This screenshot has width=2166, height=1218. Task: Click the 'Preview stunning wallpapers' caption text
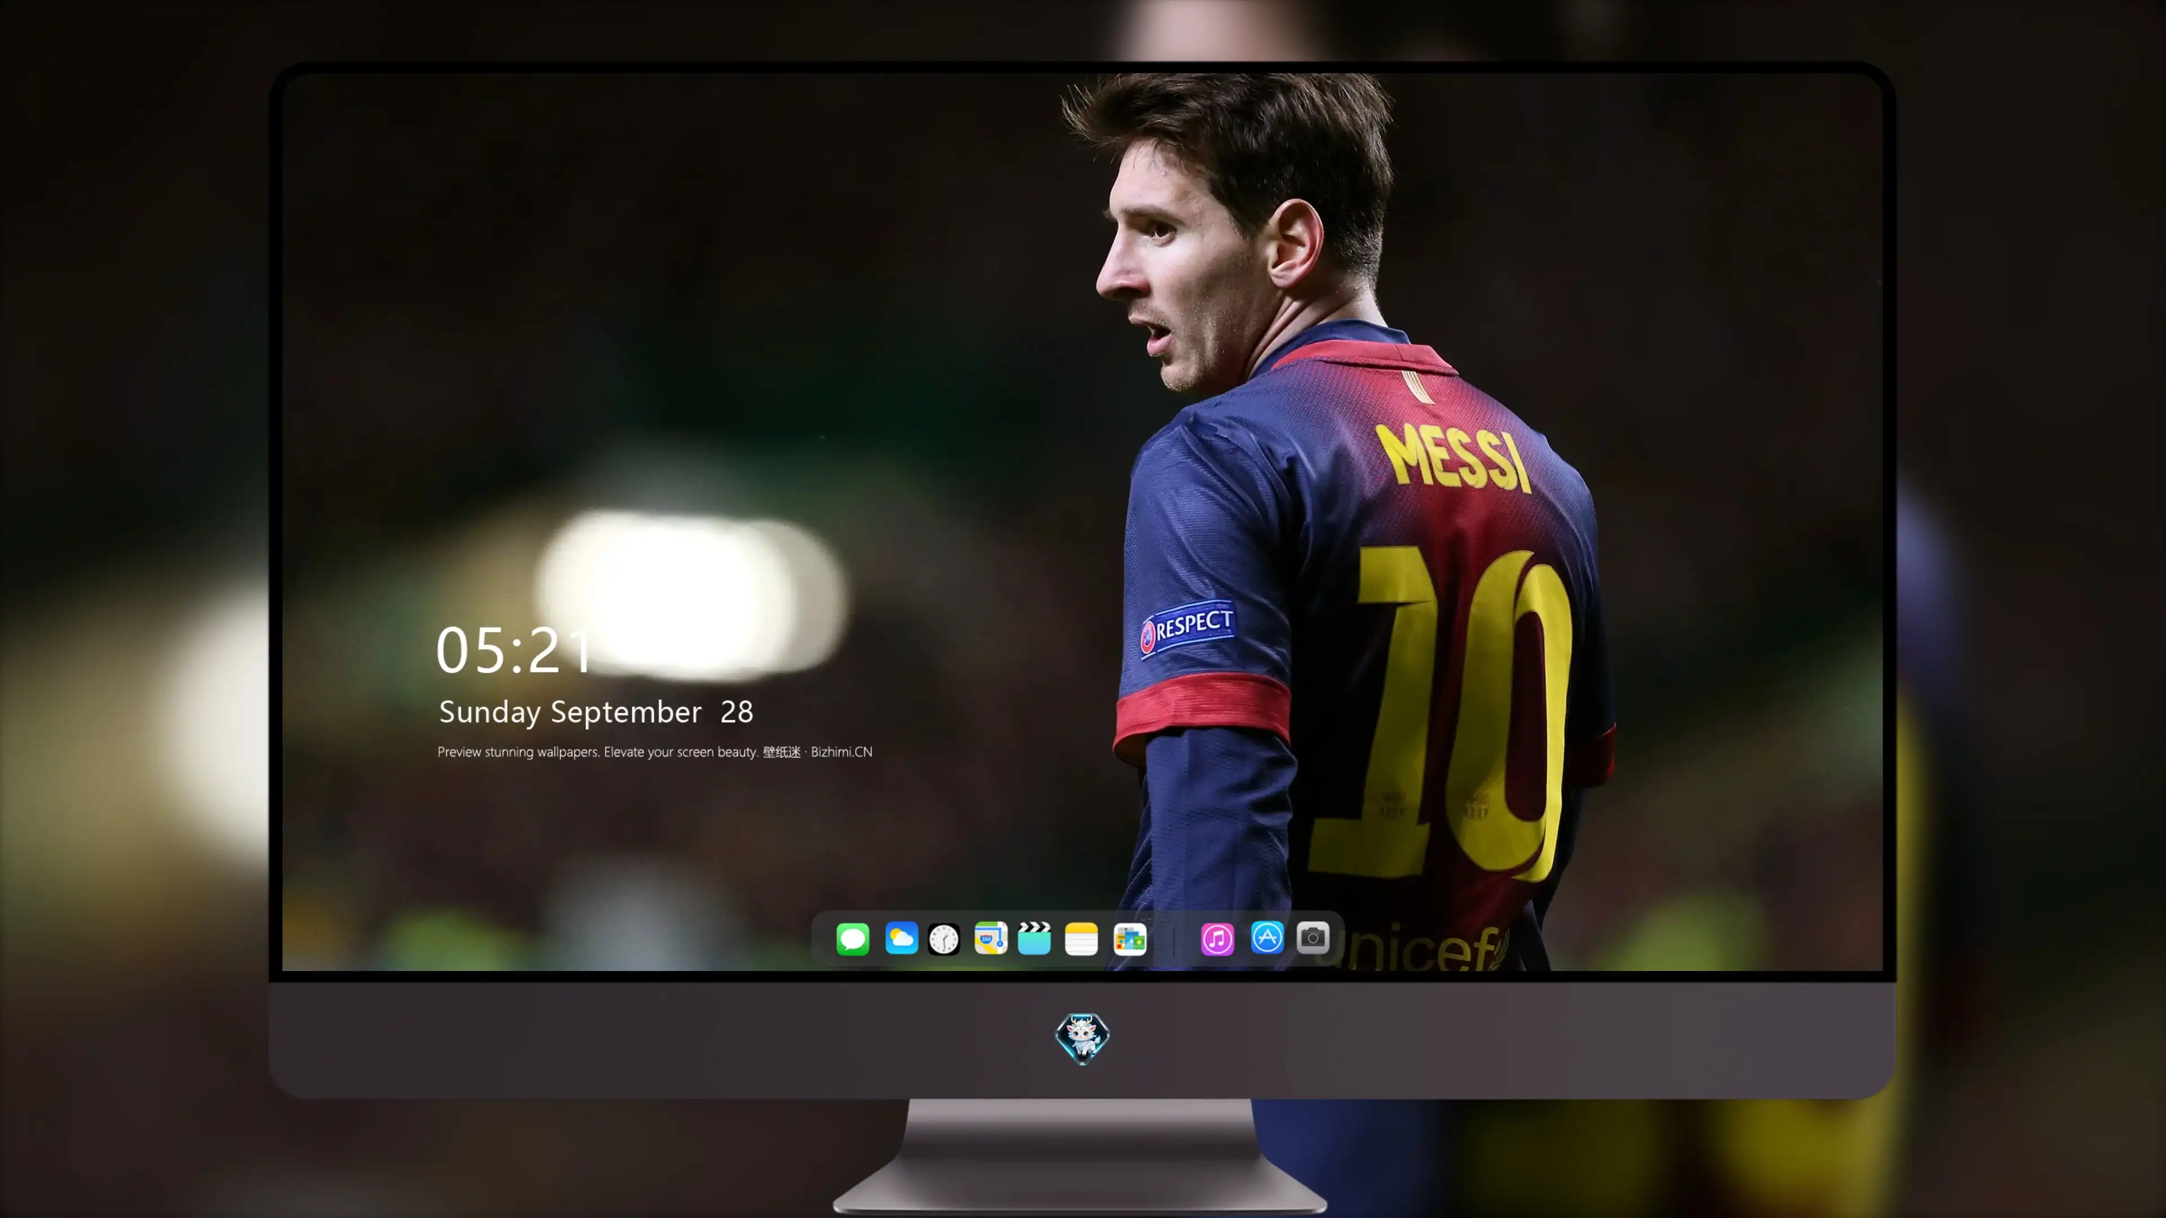(655, 752)
